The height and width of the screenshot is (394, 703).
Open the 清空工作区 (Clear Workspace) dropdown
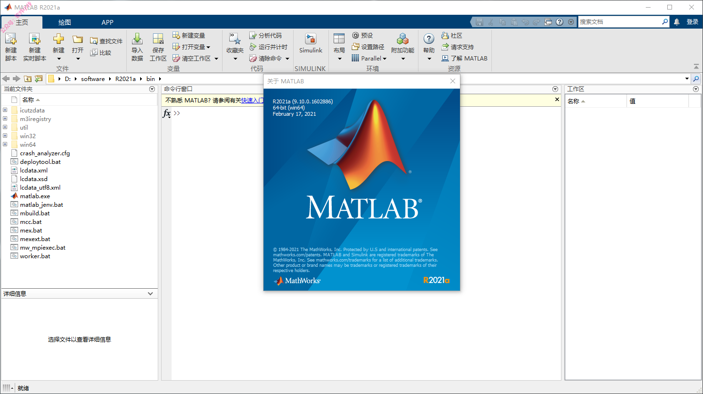pyautogui.click(x=216, y=59)
